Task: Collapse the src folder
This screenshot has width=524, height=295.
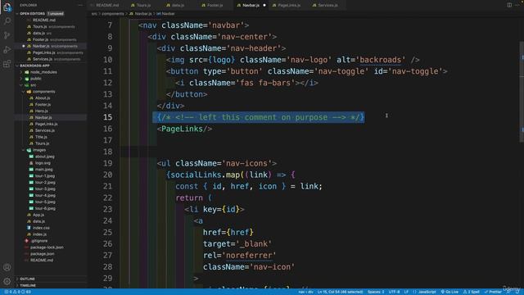Action: [21, 85]
